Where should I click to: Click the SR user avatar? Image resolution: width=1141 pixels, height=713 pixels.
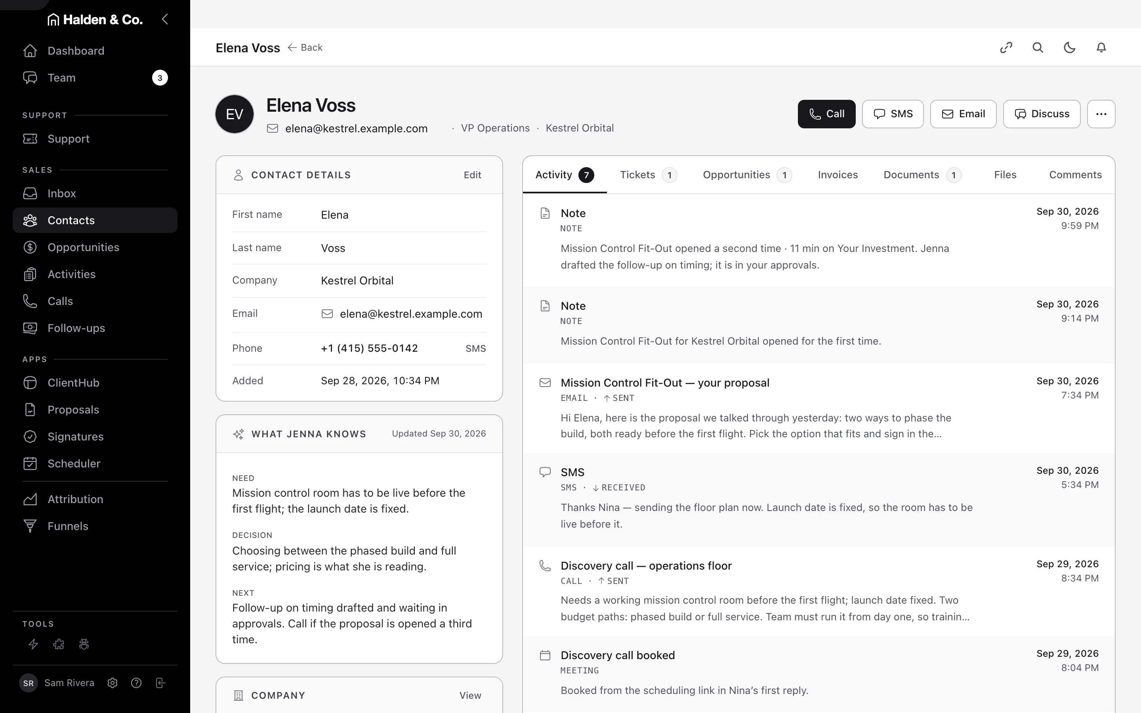click(28, 683)
